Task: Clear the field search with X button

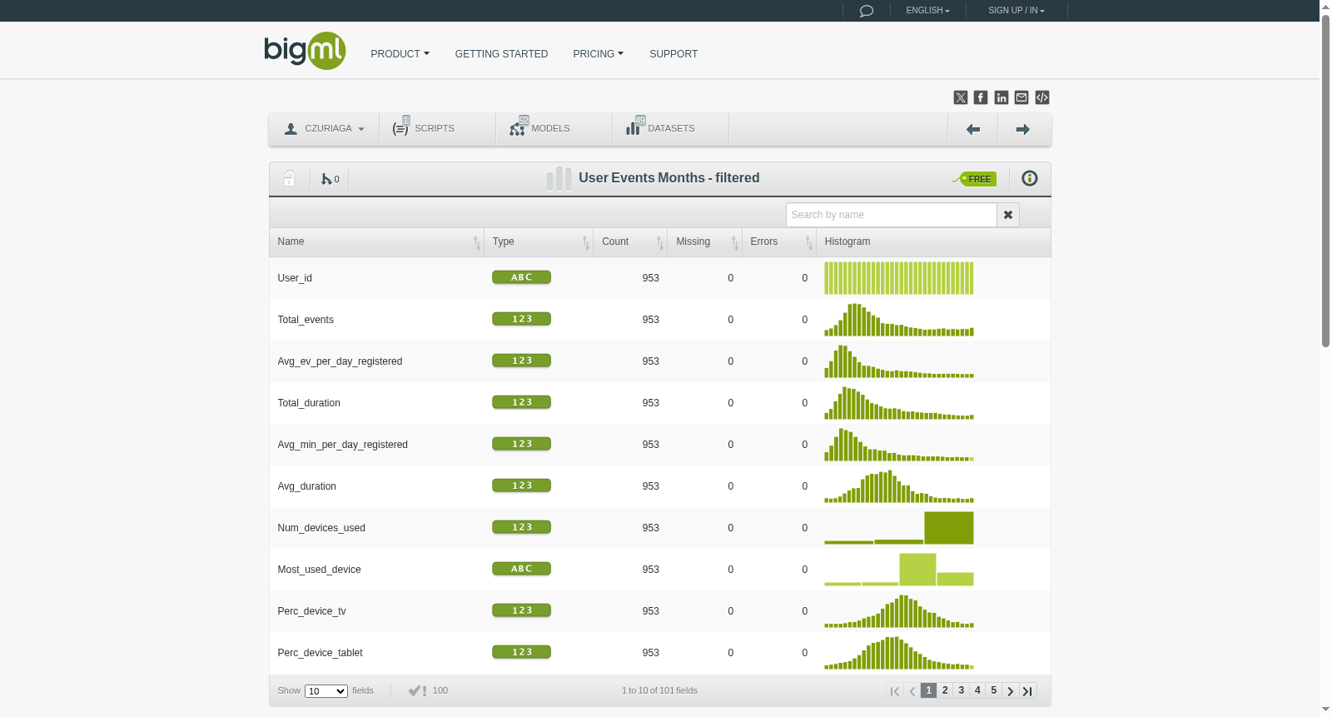Action: 1008,215
